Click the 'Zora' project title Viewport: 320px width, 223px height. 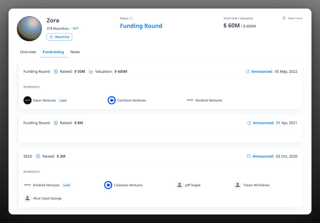point(53,20)
